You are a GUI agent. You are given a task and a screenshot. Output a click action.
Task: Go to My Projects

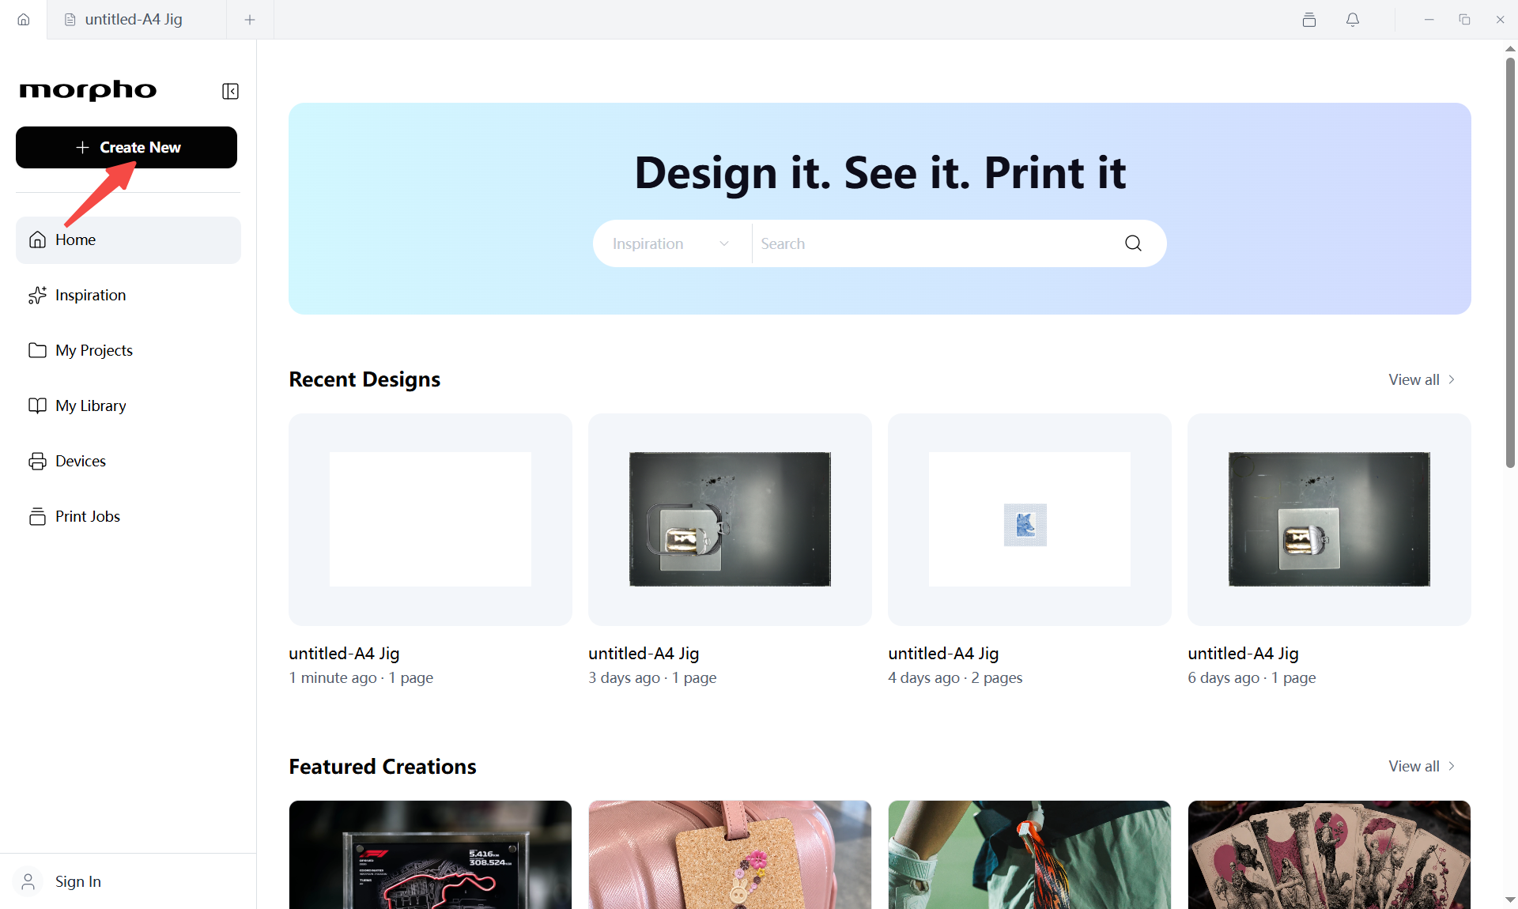[128, 350]
